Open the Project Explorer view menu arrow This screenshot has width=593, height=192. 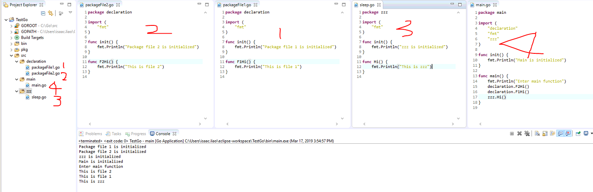tap(70, 13)
